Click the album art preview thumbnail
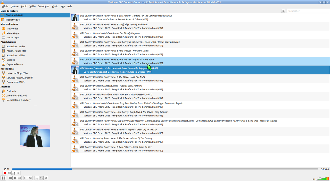330x181 pixels. tap(35, 136)
